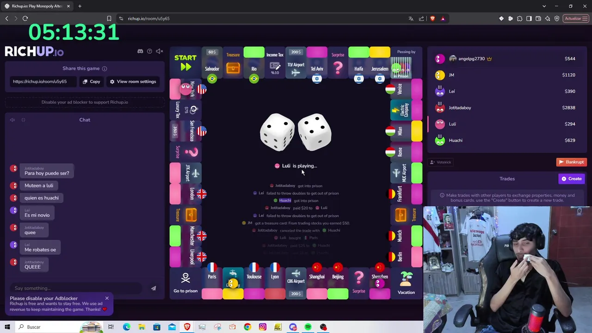Click the bottom Surprise tile
The height and width of the screenshot is (333, 592).
pos(359,283)
